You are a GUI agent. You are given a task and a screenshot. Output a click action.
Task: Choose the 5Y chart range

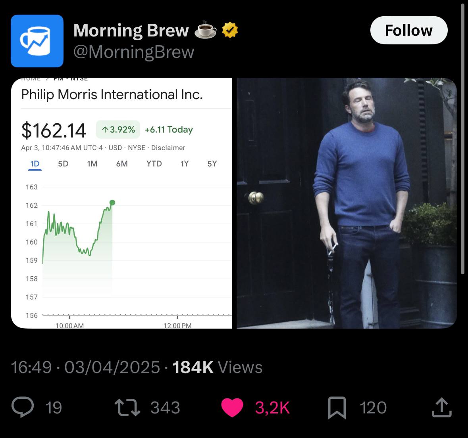[212, 164]
